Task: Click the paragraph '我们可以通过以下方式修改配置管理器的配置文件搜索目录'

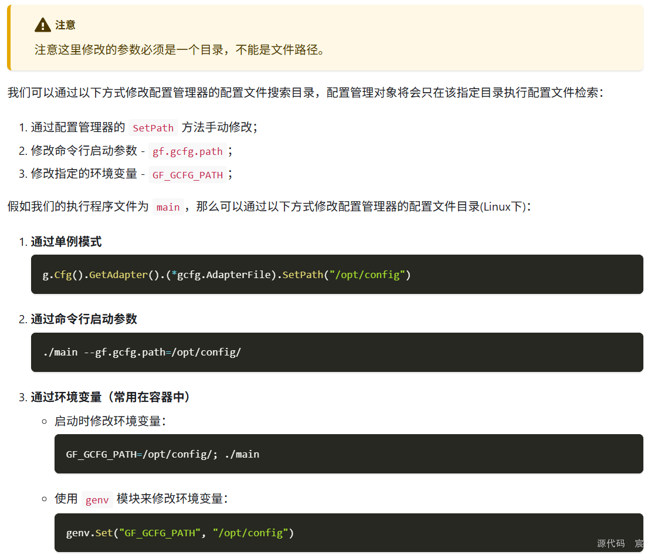Action: pyautogui.click(x=161, y=92)
